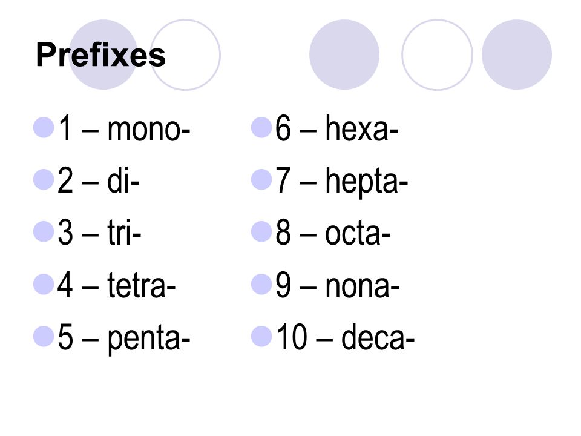Viewport: 581px width, 436px height.
Task: Click the text 7 – hepta-
Action: 341,182
